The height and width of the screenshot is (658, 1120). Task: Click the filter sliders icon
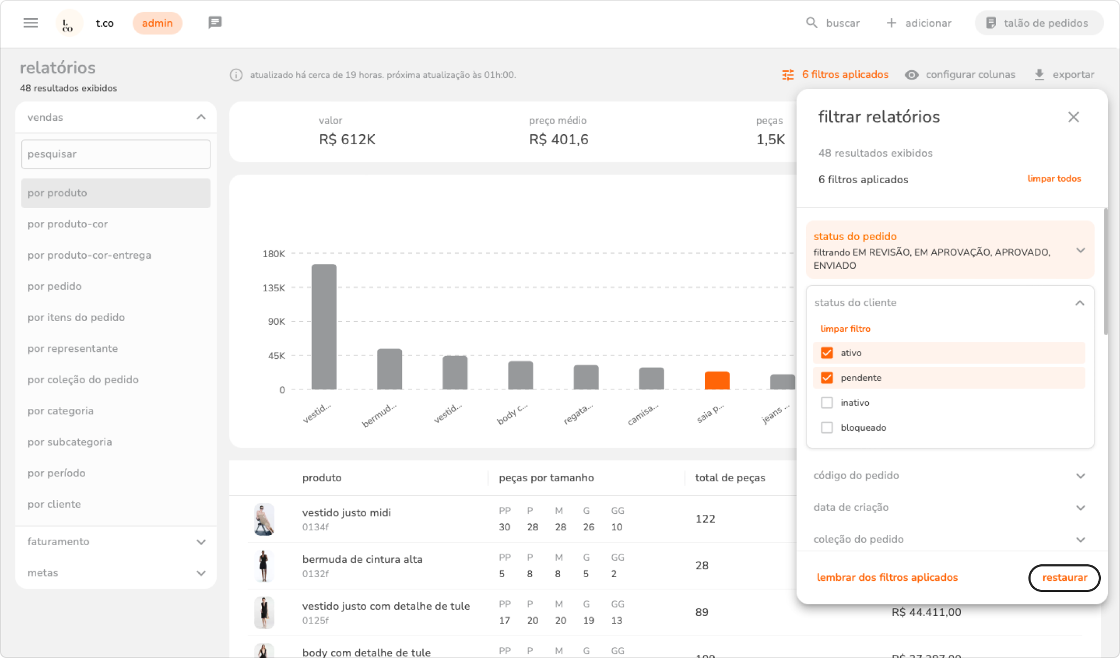(x=788, y=75)
